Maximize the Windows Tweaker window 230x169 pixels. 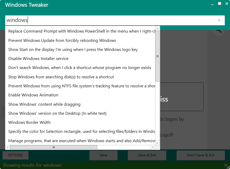pos(219,4)
